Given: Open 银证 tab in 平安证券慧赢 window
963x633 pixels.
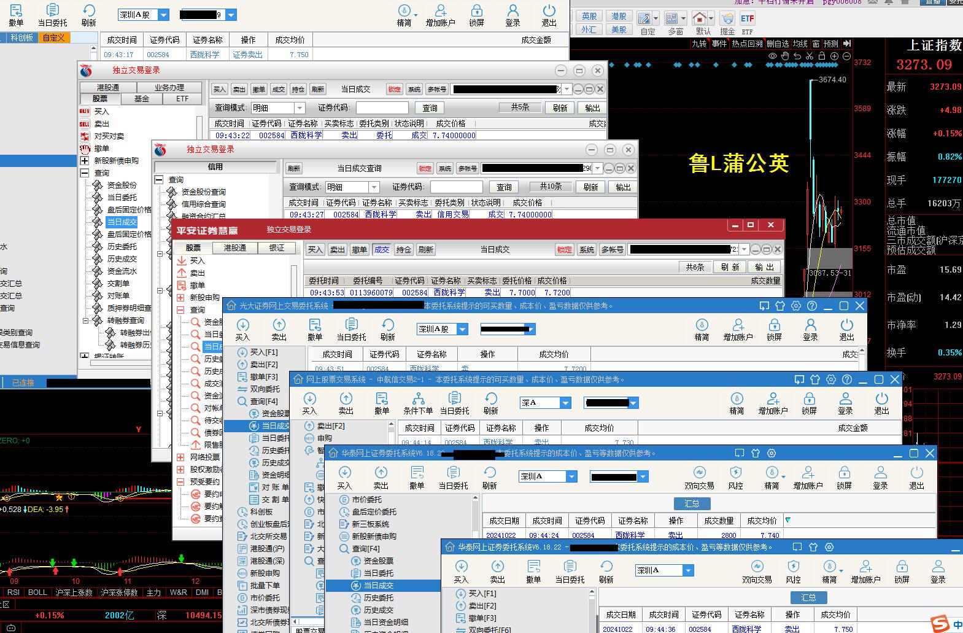Looking at the screenshot, I should point(276,248).
